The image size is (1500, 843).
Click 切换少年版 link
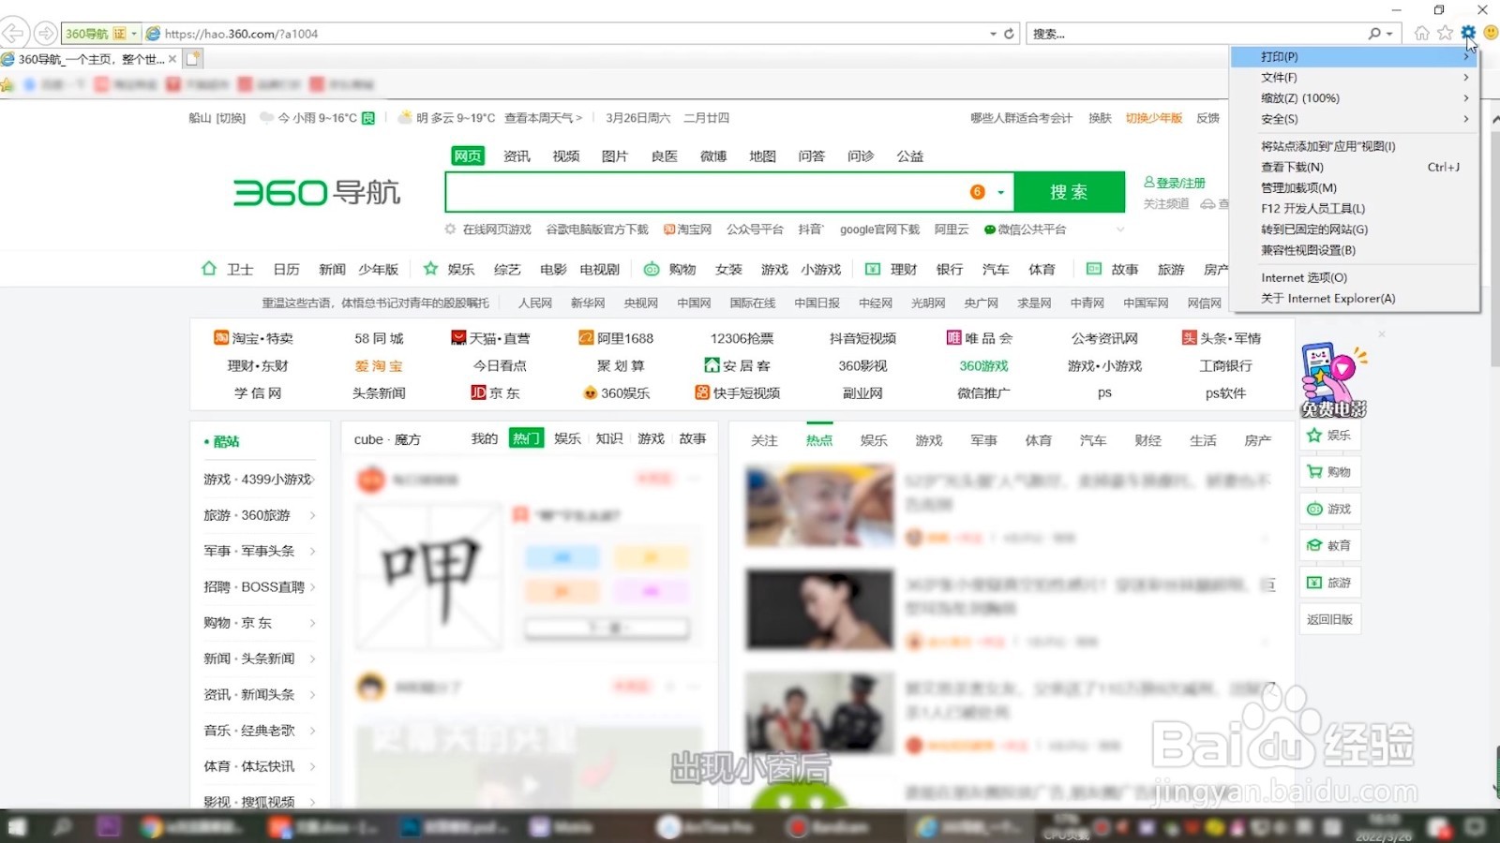tap(1154, 118)
